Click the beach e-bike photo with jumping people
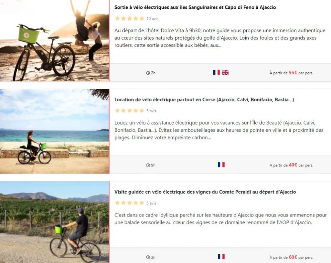This screenshot has width=331, height=263. pos(54,40)
